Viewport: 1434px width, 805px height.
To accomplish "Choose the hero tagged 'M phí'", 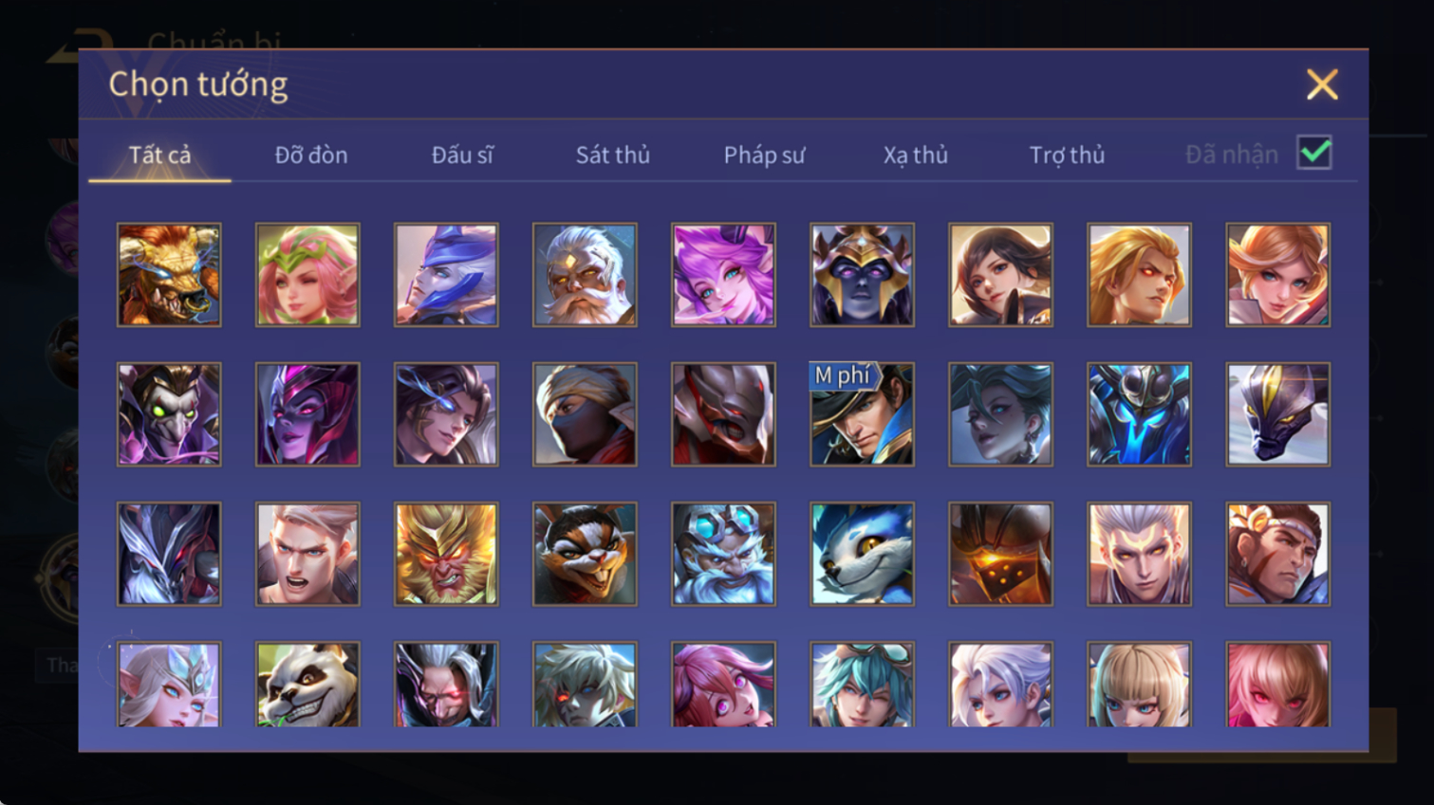I will click(x=862, y=414).
